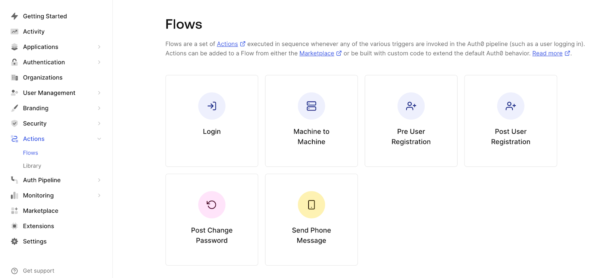Image resolution: width=597 pixels, height=278 pixels.
Task: Expand the Authentication submenu chevron
Action: [99, 62]
